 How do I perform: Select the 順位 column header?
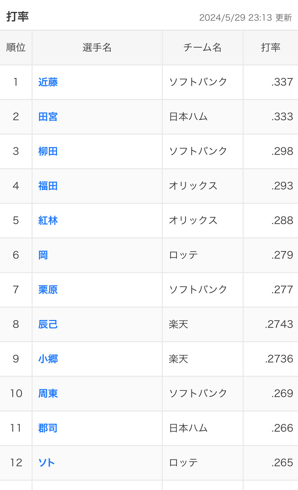(x=16, y=47)
